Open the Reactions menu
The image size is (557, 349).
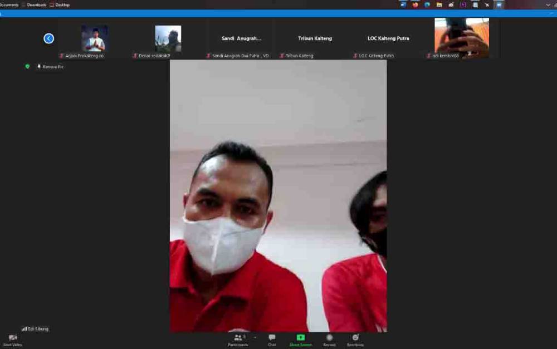(x=355, y=337)
